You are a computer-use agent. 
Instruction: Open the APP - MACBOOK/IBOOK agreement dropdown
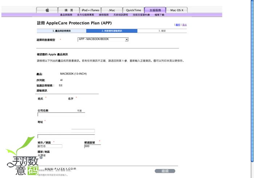click(x=103, y=39)
